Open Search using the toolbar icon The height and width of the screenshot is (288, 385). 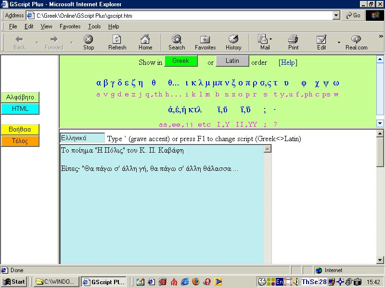(176, 42)
